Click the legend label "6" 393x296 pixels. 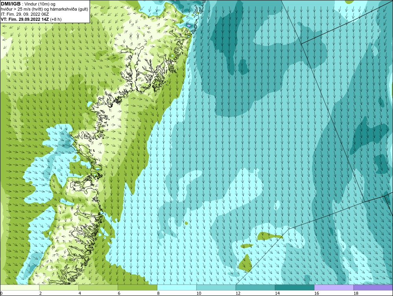click(119, 293)
